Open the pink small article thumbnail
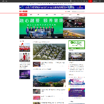The height and width of the screenshot is (104, 104). pos(37,98)
